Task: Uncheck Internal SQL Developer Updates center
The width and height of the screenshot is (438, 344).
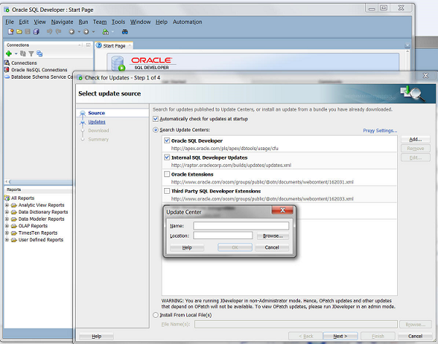Action: pyautogui.click(x=167, y=157)
